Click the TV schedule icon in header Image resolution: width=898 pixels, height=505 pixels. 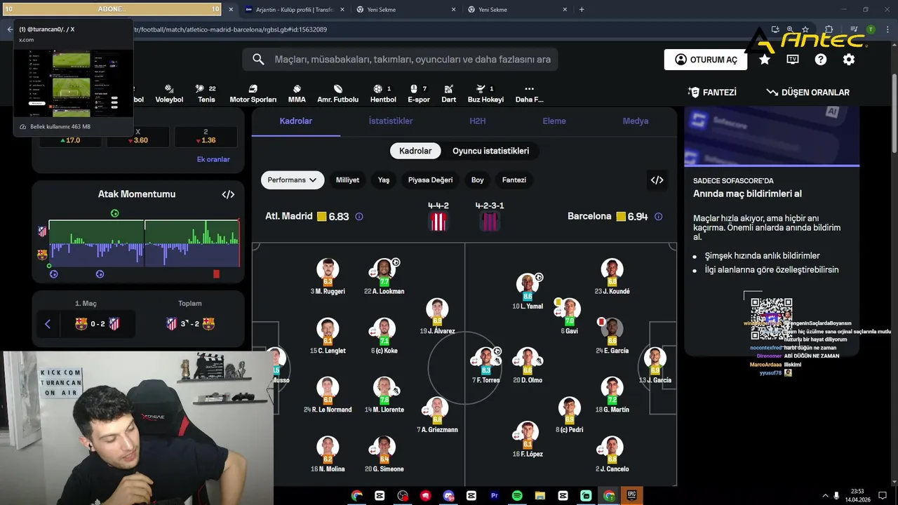(793, 60)
